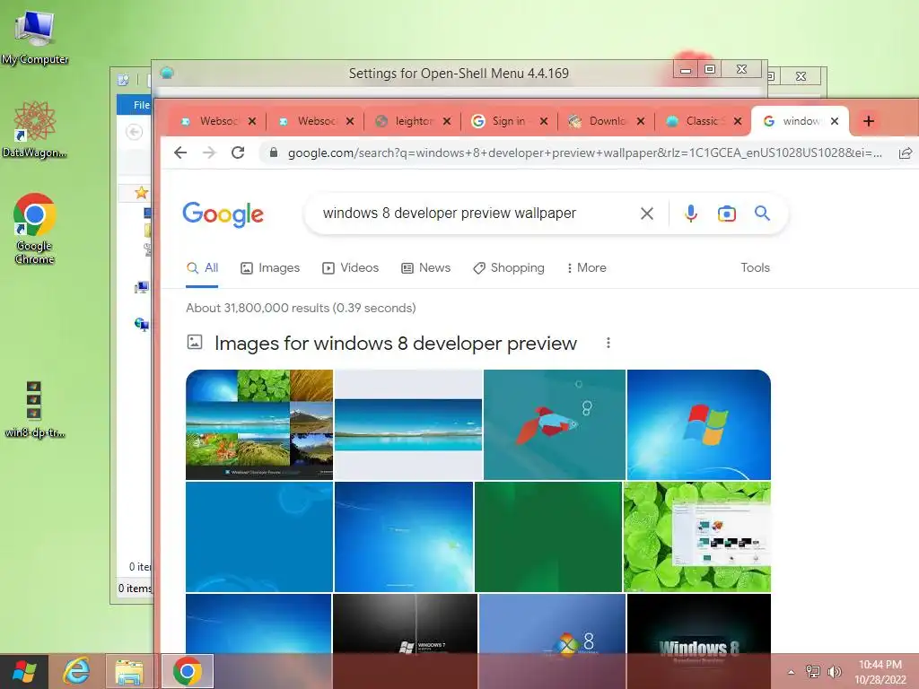Select the All results filter
919x689 pixels.
(x=202, y=268)
